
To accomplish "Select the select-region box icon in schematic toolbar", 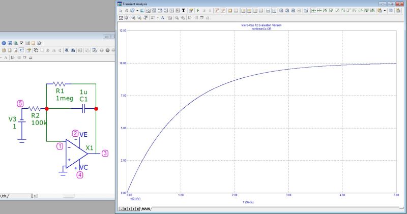I will point(36,50).
